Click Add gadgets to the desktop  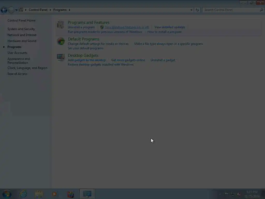click(86, 60)
